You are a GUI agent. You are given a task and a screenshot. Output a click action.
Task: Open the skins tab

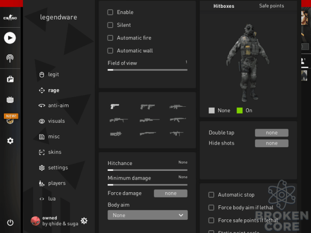coord(50,152)
